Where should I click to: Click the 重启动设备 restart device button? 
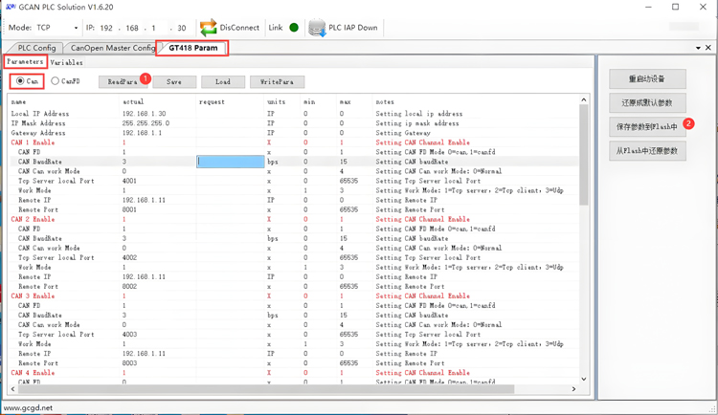647,78
